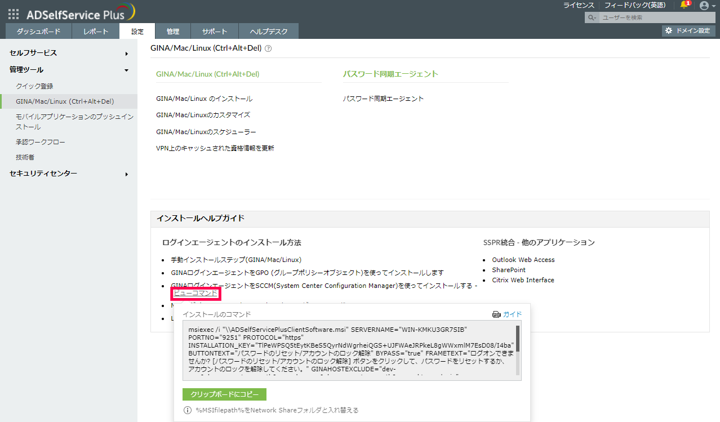Click the info icon below copy button

pyautogui.click(x=188, y=410)
